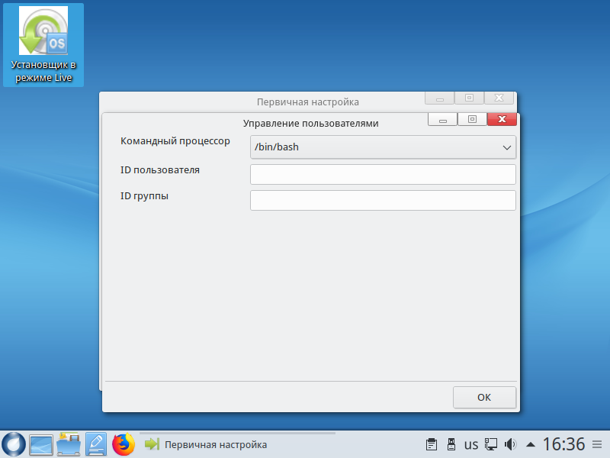Launch the file manager from the taskbar
The width and height of the screenshot is (610, 458).
click(x=69, y=444)
